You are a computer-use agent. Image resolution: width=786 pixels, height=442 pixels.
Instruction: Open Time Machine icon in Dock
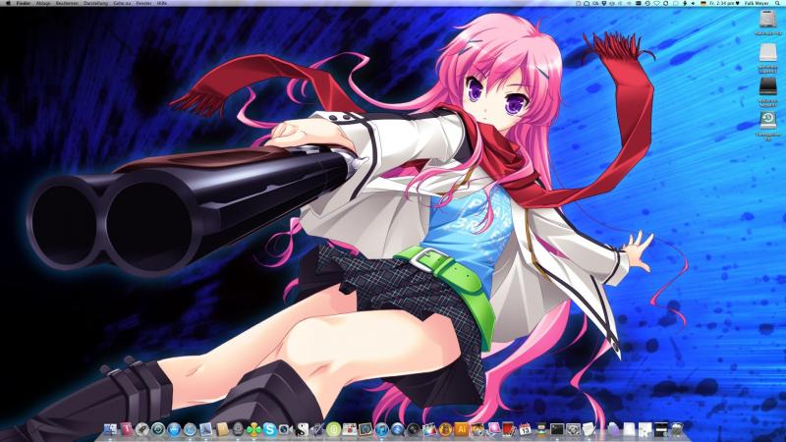[158, 429]
